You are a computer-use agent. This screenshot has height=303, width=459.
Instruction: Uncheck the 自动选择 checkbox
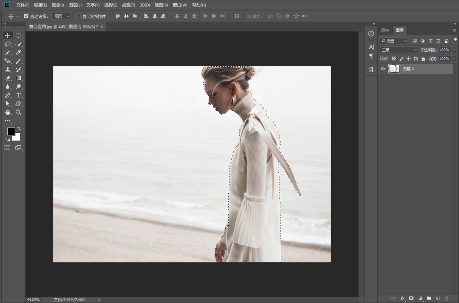(26, 16)
